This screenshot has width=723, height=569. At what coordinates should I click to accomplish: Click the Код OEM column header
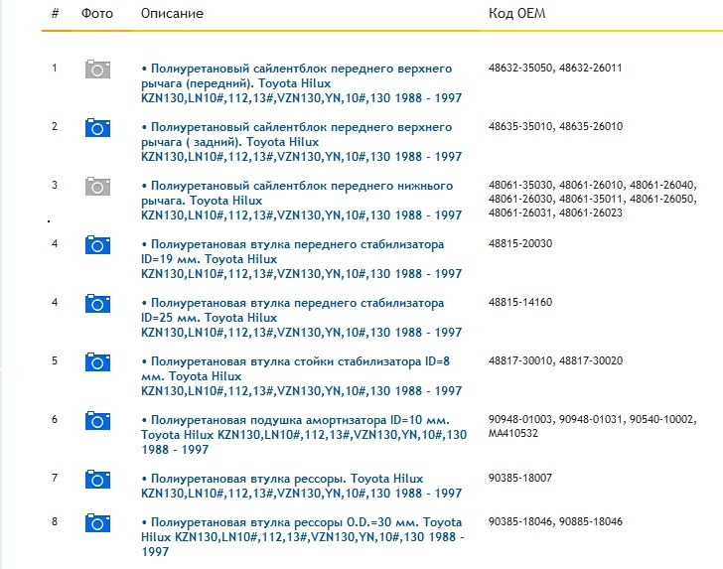pyautogui.click(x=516, y=13)
